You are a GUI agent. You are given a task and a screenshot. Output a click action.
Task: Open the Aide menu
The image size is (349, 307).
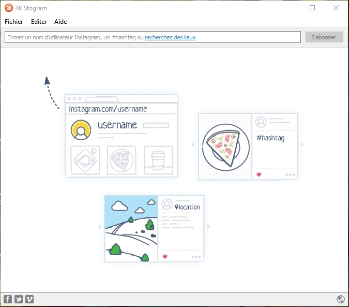(x=60, y=22)
